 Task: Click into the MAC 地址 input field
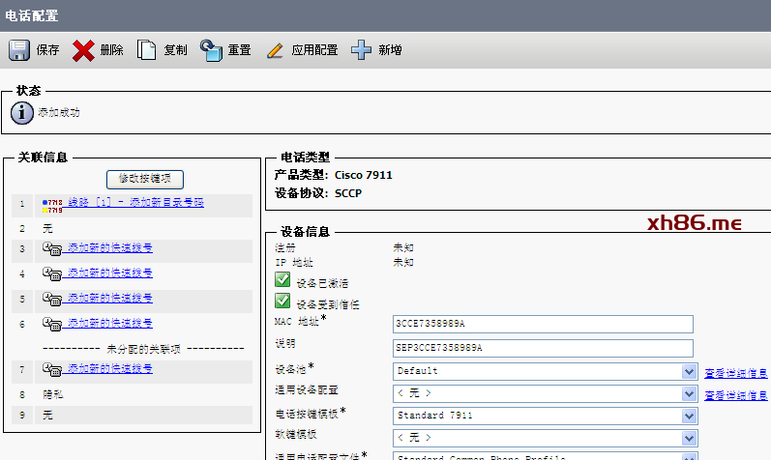point(543,324)
